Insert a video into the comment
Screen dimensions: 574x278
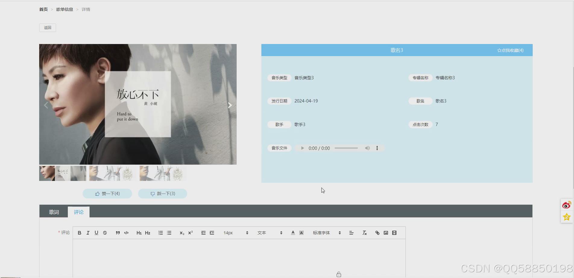tap(394, 233)
